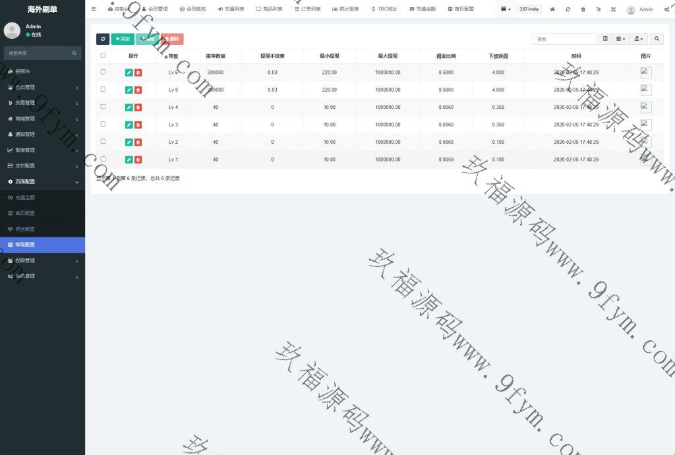Image resolution: width=675 pixels, height=455 pixels.
Task: Check the select-all checkbox in table header
Action: [x=103, y=55]
